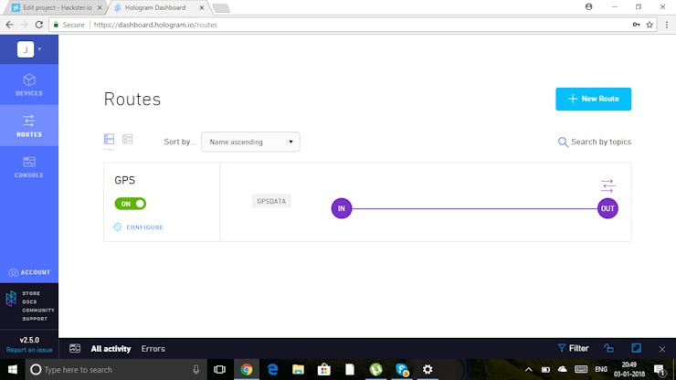The width and height of the screenshot is (676, 380).
Task: Open the Devices section in sidebar
Action: [x=29, y=85]
